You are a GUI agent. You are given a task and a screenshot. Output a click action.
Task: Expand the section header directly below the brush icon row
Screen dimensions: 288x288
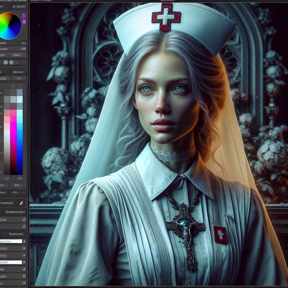tap(13, 212)
